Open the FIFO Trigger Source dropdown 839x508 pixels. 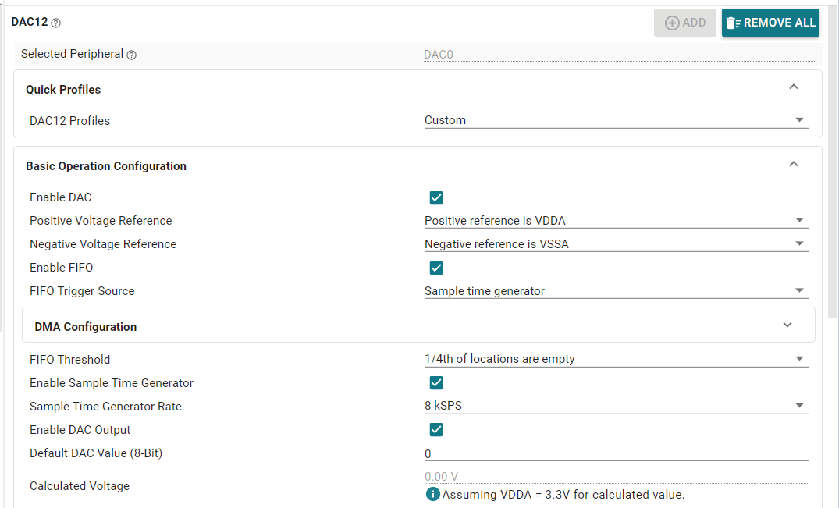(x=616, y=291)
